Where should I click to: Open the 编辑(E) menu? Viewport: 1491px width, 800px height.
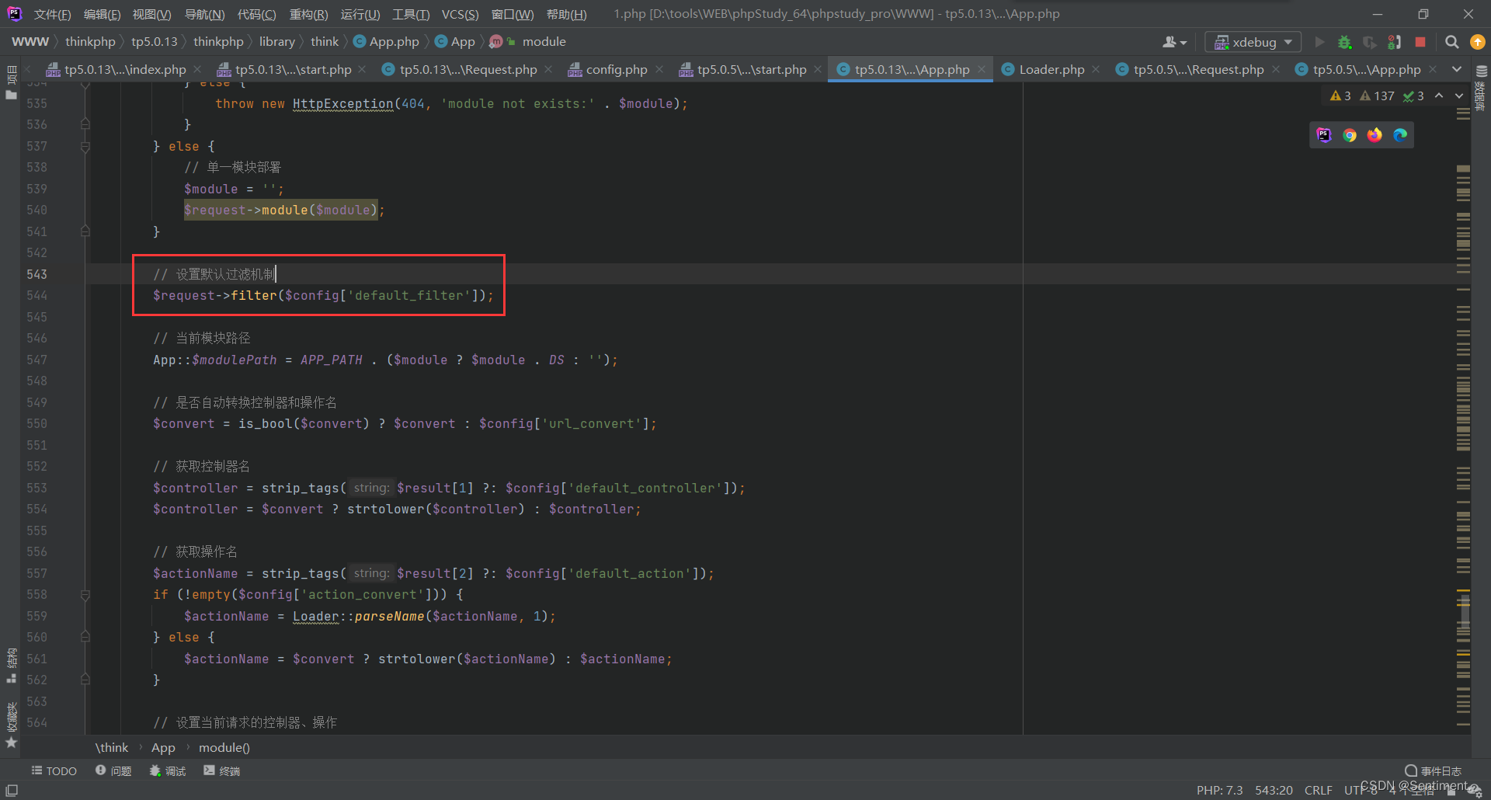pos(102,14)
